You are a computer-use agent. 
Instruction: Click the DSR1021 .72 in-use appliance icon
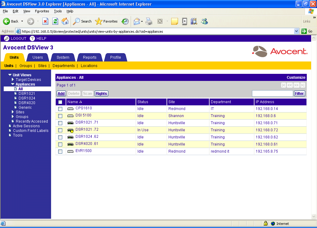point(70,130)
